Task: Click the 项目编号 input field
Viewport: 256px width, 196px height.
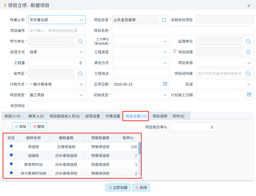Action: pos(57,31)
